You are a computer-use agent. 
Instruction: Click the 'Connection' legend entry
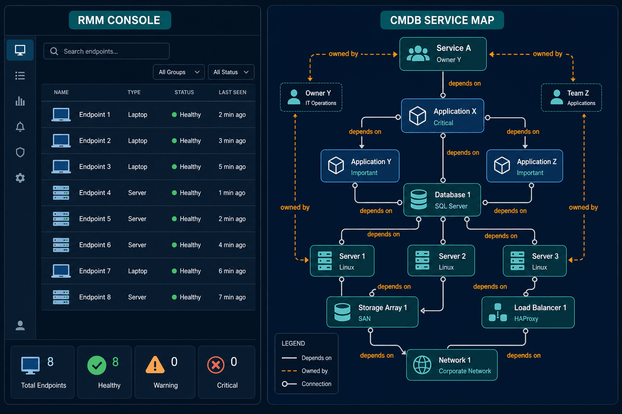point(307,384)
